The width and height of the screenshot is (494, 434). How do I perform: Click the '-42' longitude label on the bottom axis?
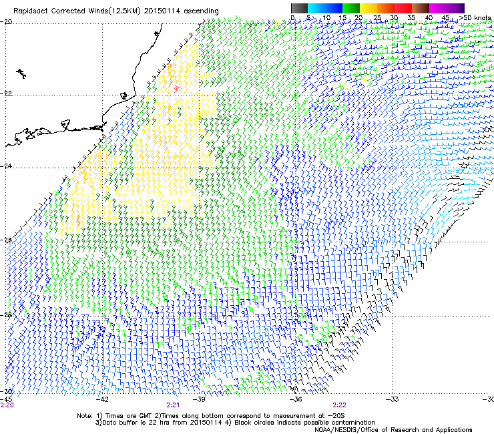coord(102,399)
